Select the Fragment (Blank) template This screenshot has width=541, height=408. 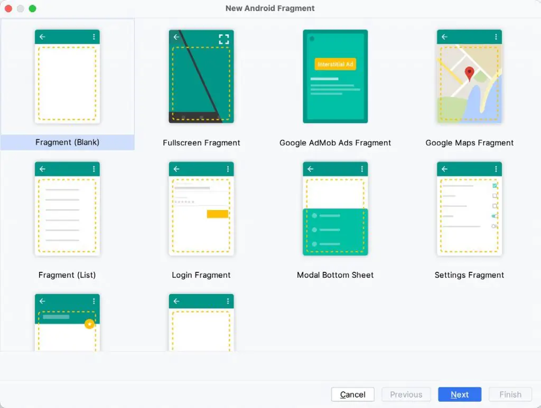click(67, 77)
